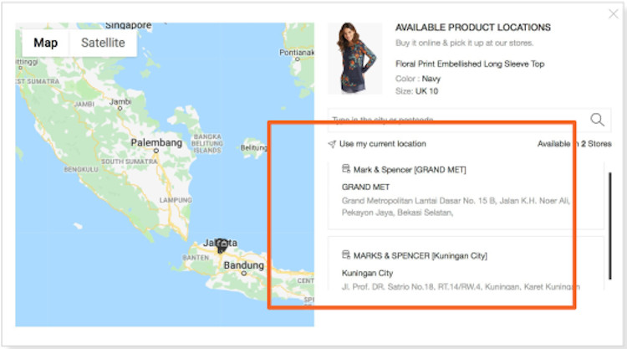Click Size: UK 10 text
Viewport: 627px width, 349px height.
[416, 91]
